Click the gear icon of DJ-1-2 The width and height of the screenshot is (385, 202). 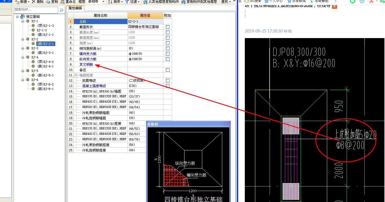click(33, 30)
